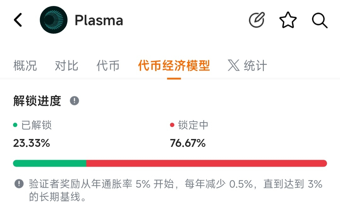Tap the 锁定中 legend label
Screen dimensions: 340x210
[x=193, y=125]
